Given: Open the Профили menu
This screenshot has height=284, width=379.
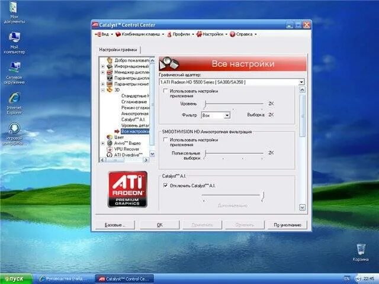Looking at the screenshot, I should [181, 34].
